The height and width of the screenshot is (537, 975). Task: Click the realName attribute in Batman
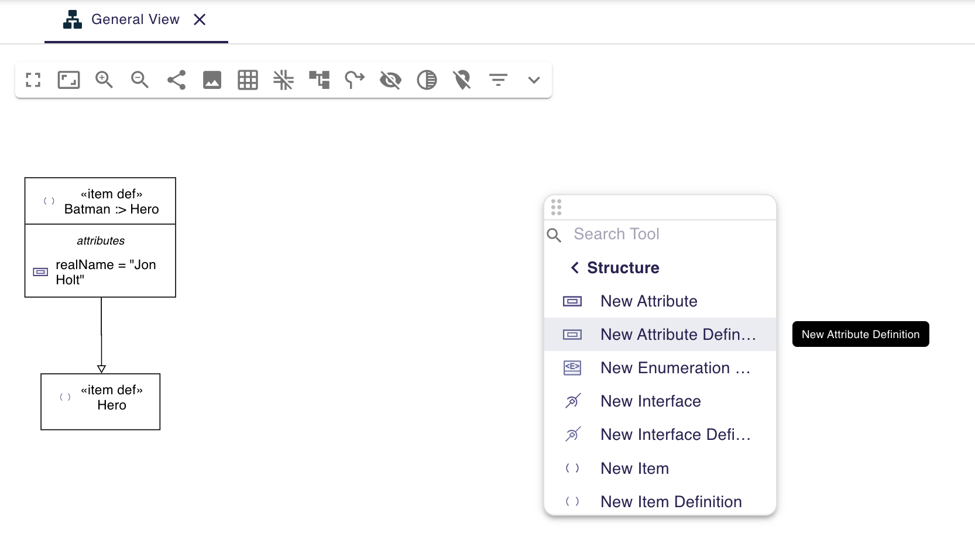tap(105, 273)
